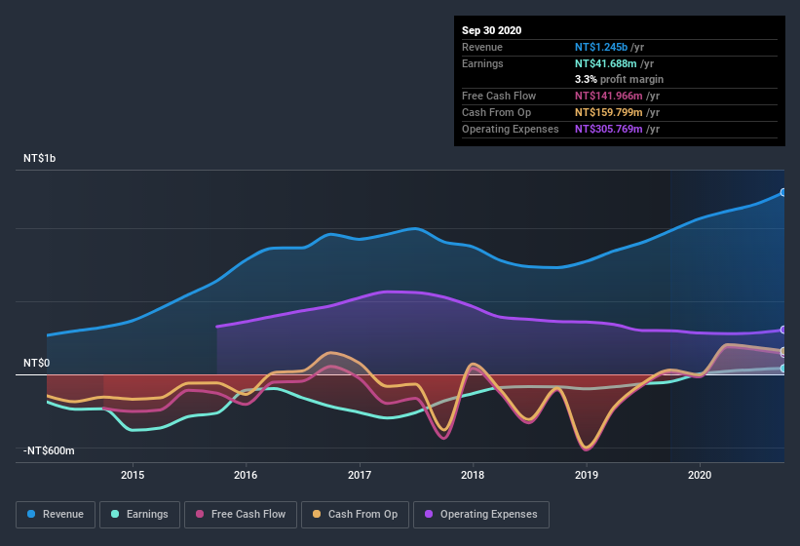Click the NT$141.966m free cash flow value
Image resolution: width=800 pixels, height=546 pixels.
click(x=609, y=96)
